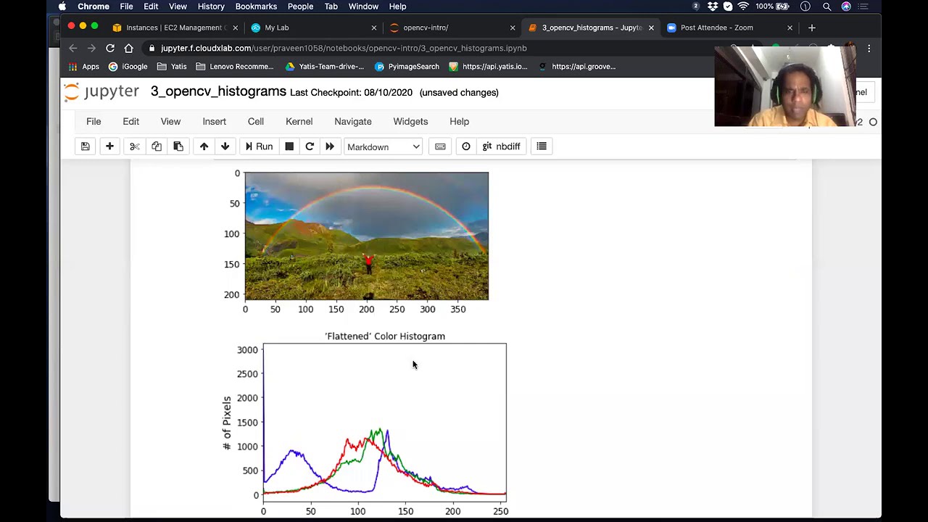Restart the kernel icon

[x=310, y=146]
